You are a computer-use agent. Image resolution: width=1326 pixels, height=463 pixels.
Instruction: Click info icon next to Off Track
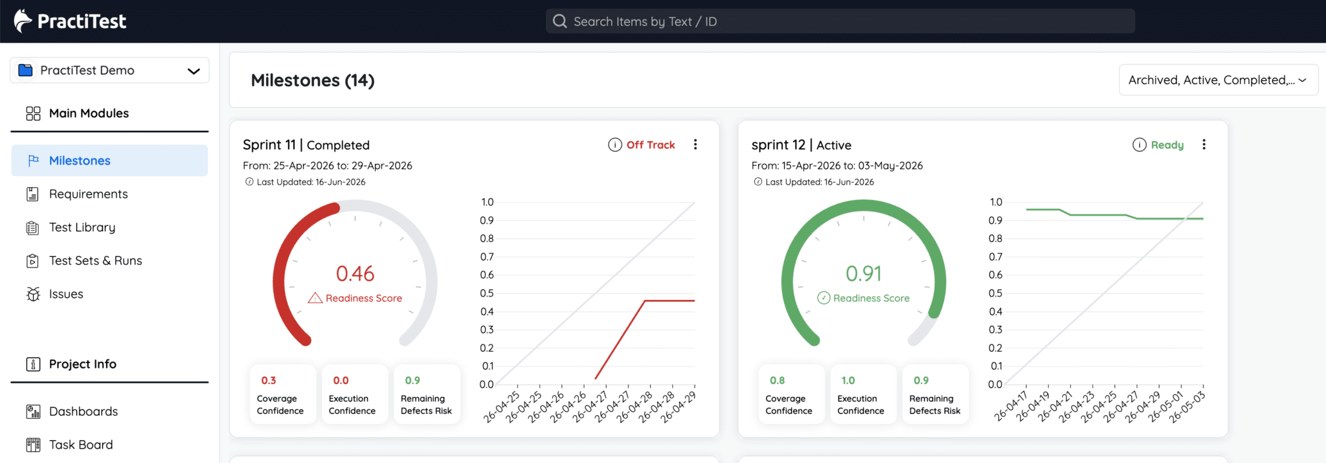coord(615,145)
